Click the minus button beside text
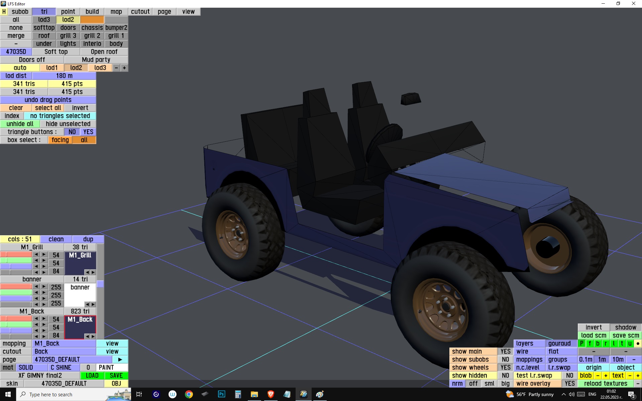 pos(630,376)
